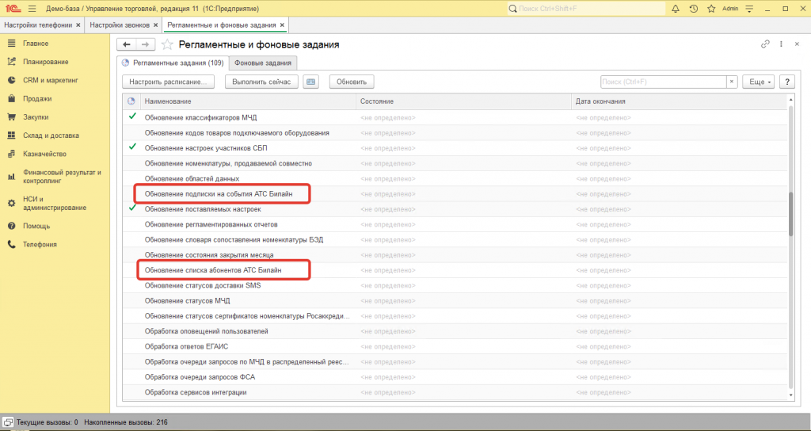Go forward with the right arrow
The height and width of the screenshot is (431, 811).
[x=146, y=44]
